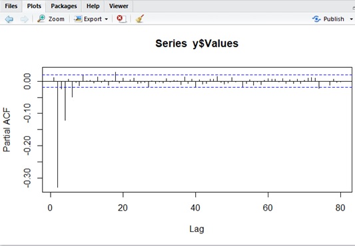This screenshot has width=355, height=246.
Task: Switch to the Files tab
Action: 11,6
